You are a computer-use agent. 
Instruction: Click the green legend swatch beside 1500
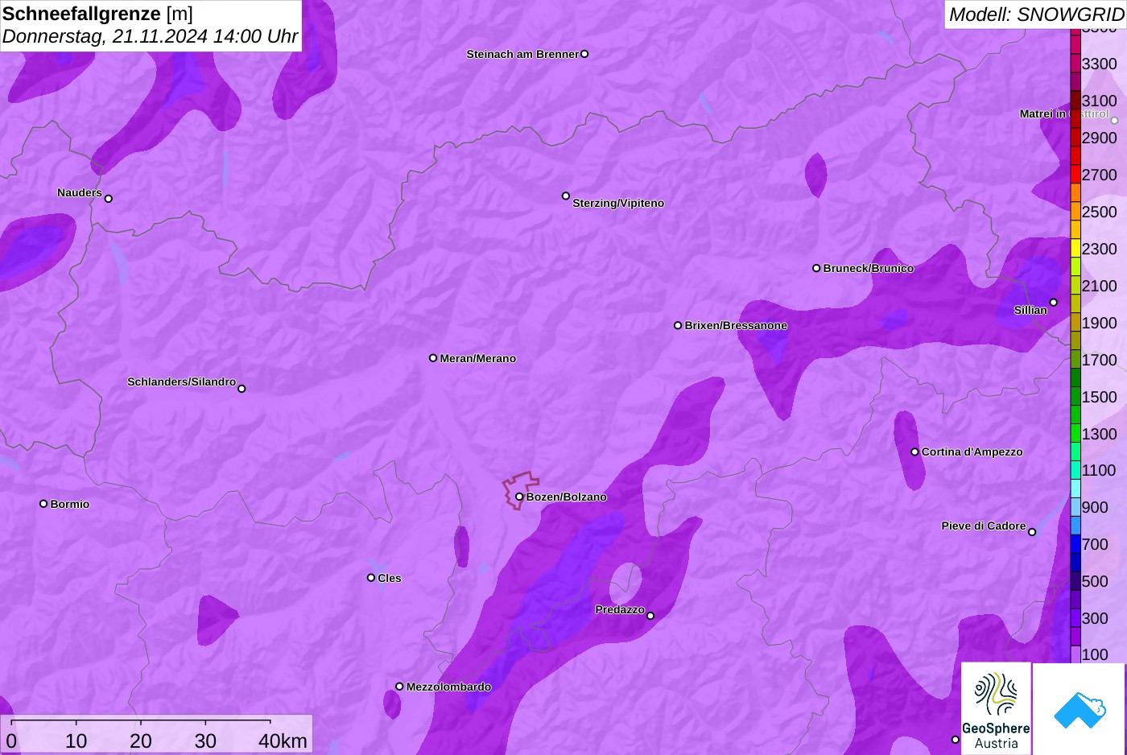(x=1075, y=397)
